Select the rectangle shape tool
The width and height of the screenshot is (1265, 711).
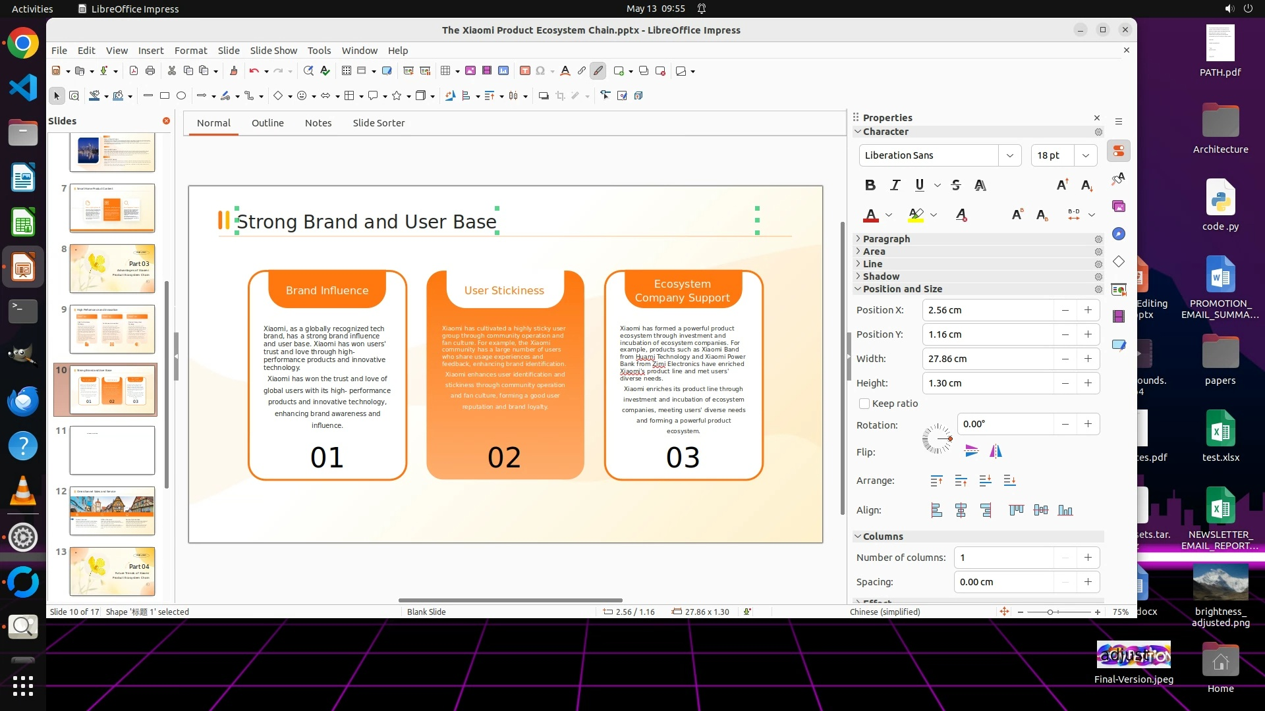(165, 96)
